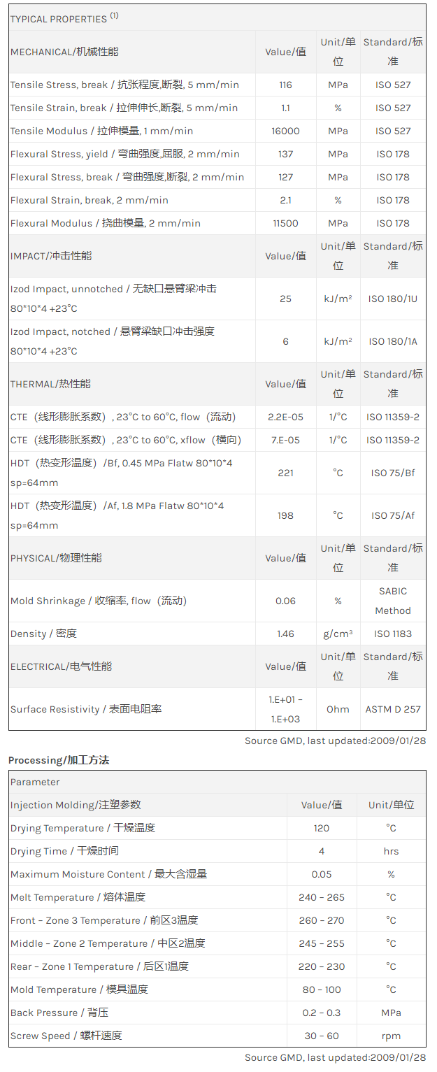Select the Tensile Stress, break row label

coord(124,85)
